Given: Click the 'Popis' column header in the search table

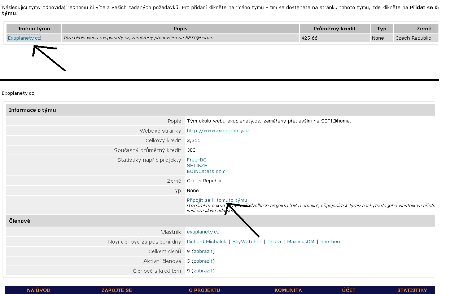Looking at the screenshot, I should click(180, 28).
